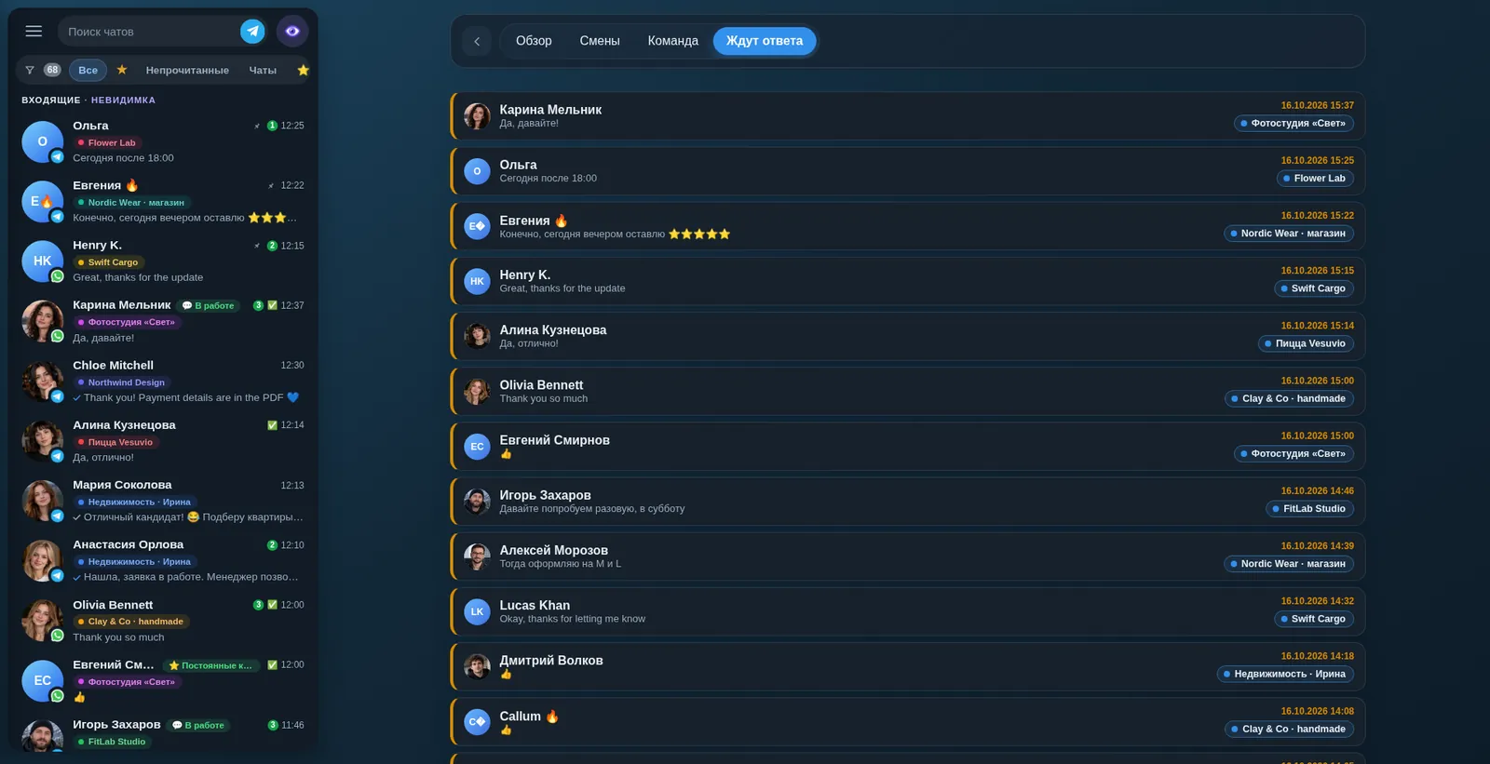1490x764 pixels.
Task: Select the star filter after the Все chip
Action: coord(122,70)
